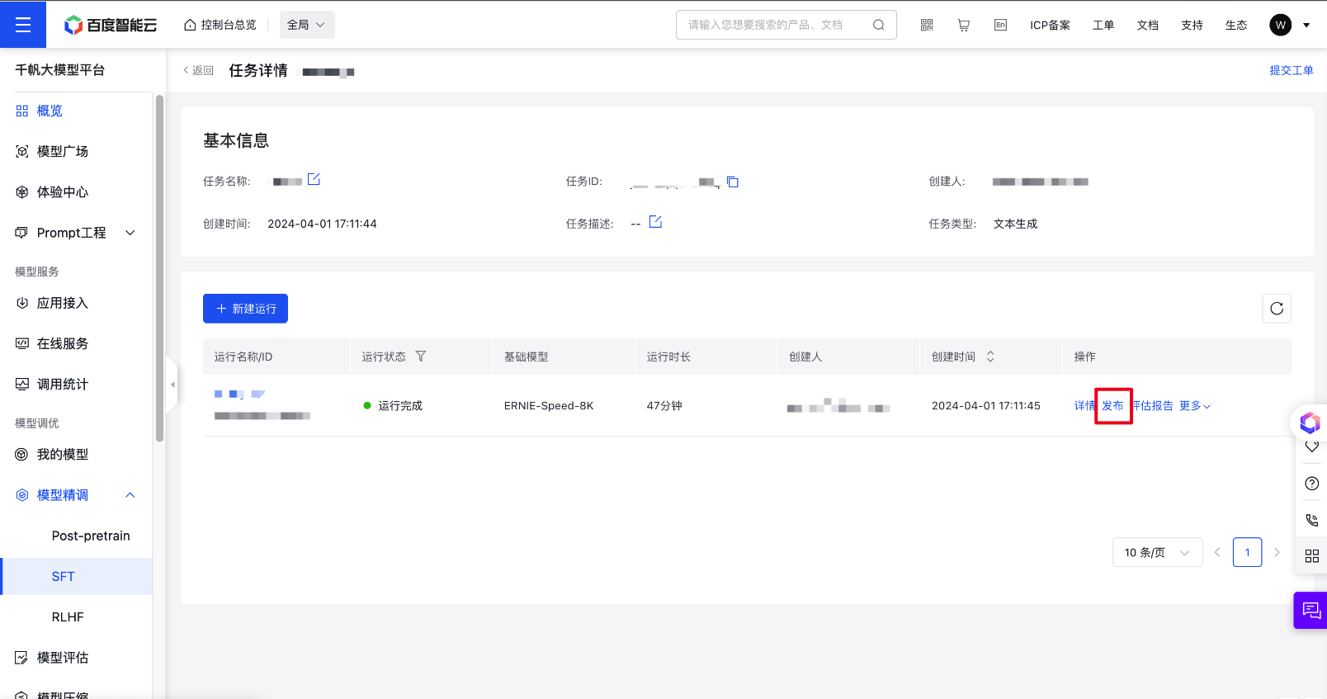Click the floating heart feedback icon
The height and width of the screenshot is (699, 1327).
point(1312,446)
